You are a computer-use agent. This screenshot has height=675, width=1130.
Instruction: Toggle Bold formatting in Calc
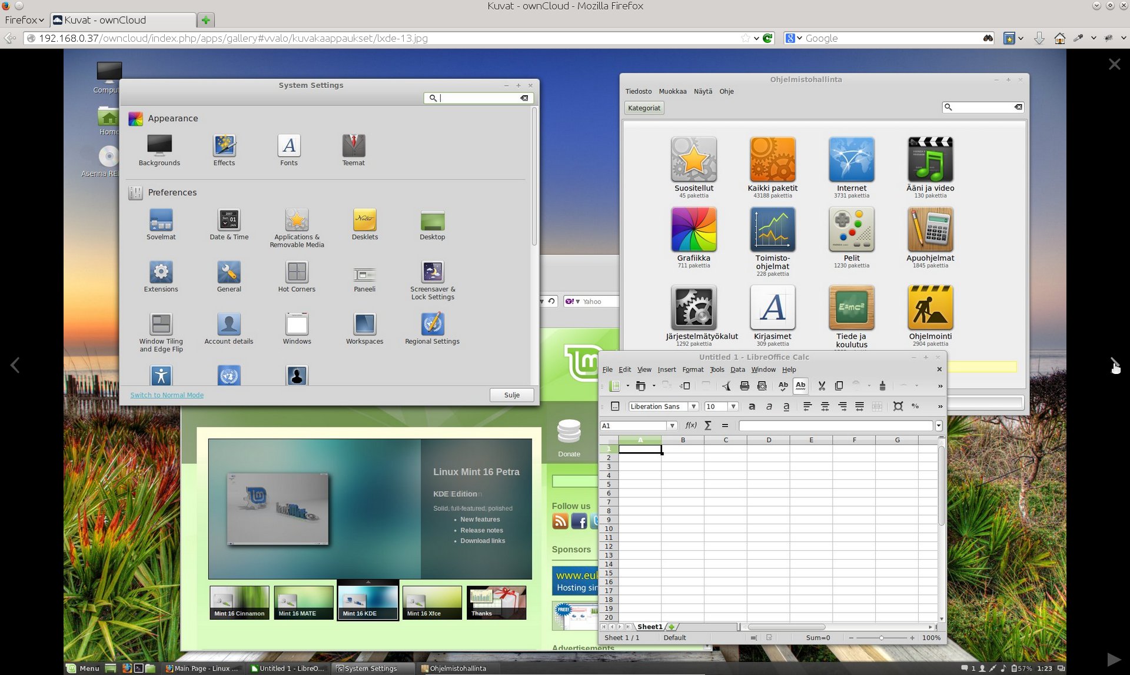click(x=752, y=406)
